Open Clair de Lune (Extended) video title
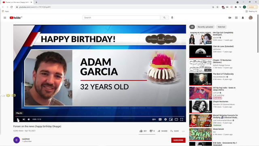The width and height of the screenshot is (259, 146). point(223,46)
